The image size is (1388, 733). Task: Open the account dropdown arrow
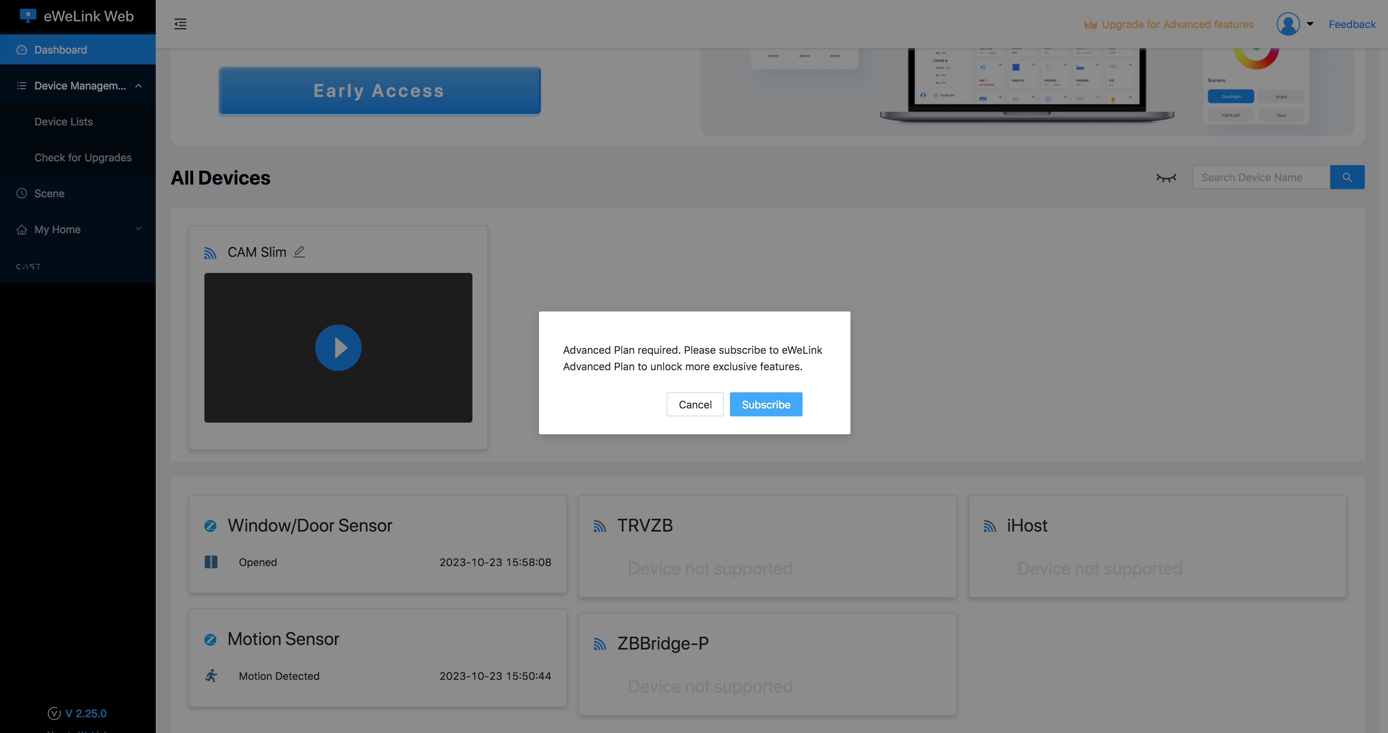point(1310,24)
